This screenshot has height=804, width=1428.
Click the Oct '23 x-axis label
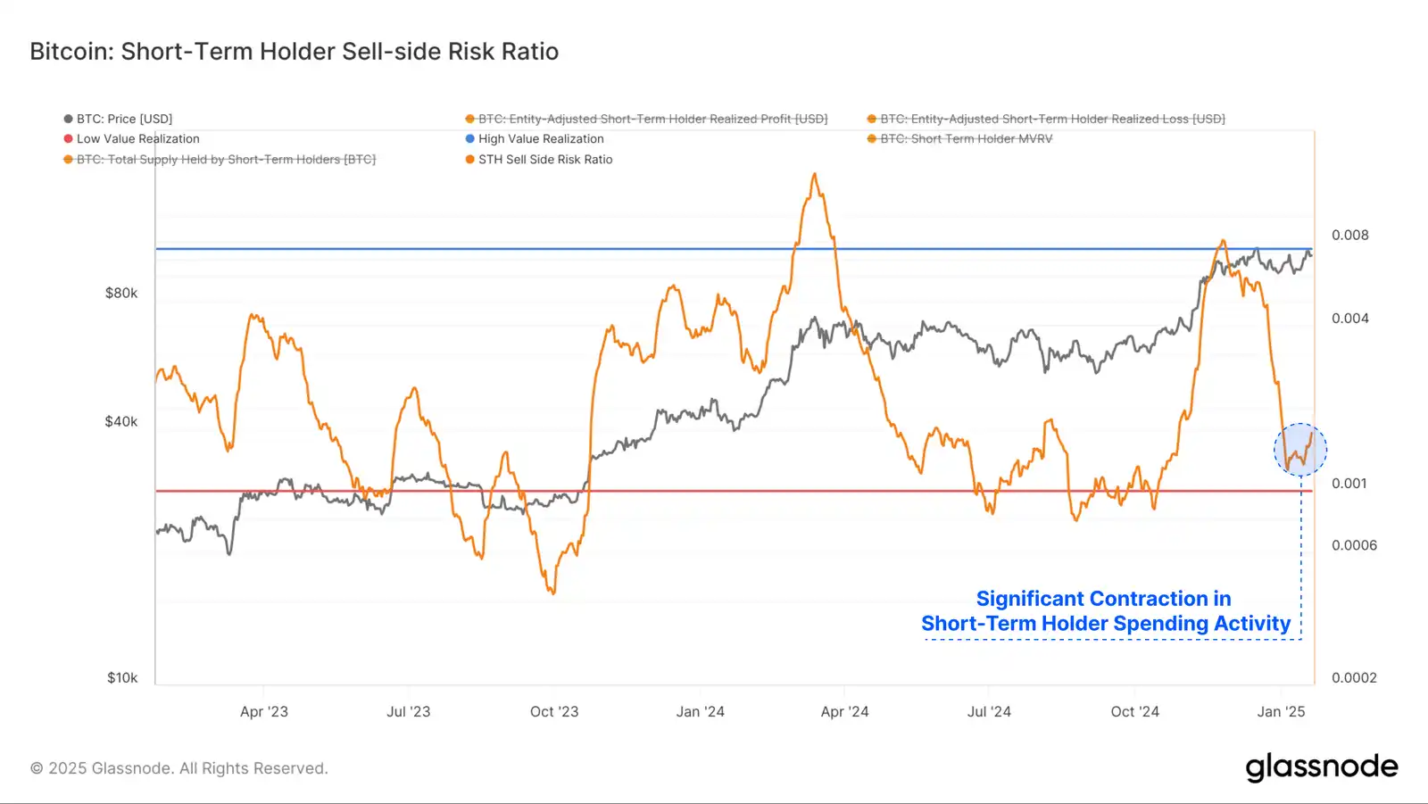(554, 712)
